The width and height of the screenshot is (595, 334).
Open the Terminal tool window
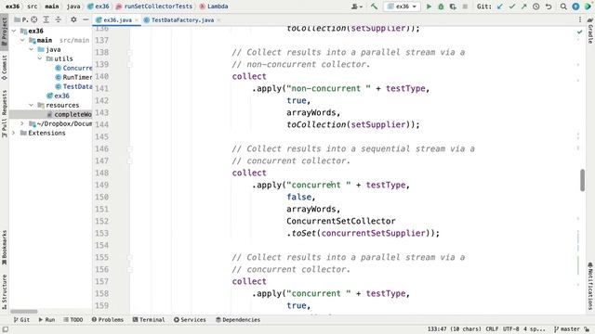pos(149,319)
